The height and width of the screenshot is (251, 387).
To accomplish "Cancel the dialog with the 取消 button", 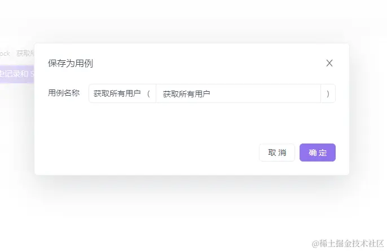I will coord(277,153).
